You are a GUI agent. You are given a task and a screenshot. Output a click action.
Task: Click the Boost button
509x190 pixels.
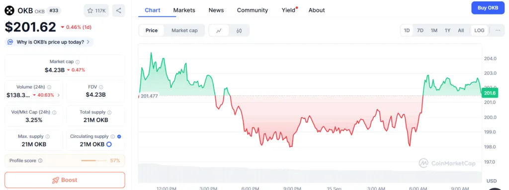[x=65, y=180]
